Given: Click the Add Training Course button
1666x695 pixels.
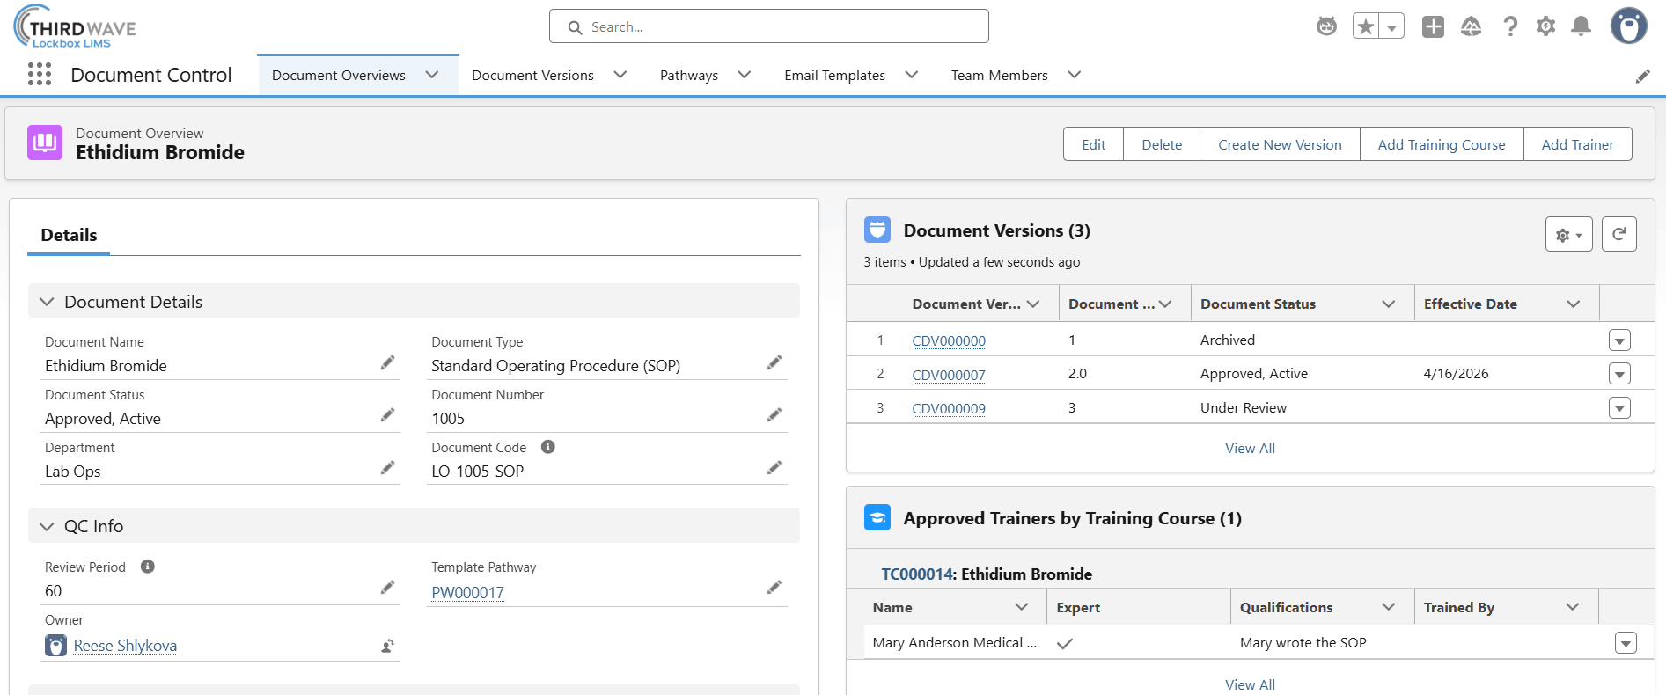Looking at the screenshot, I should [x=1442, y=144].
